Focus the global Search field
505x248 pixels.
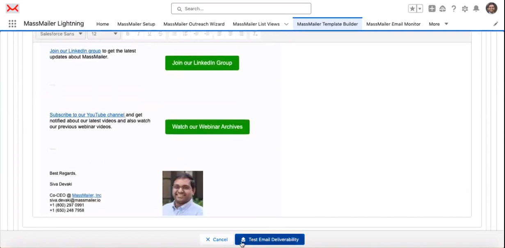[x=241, y=9]
